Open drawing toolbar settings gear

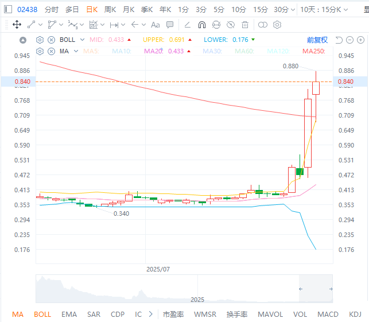[277, 25]
